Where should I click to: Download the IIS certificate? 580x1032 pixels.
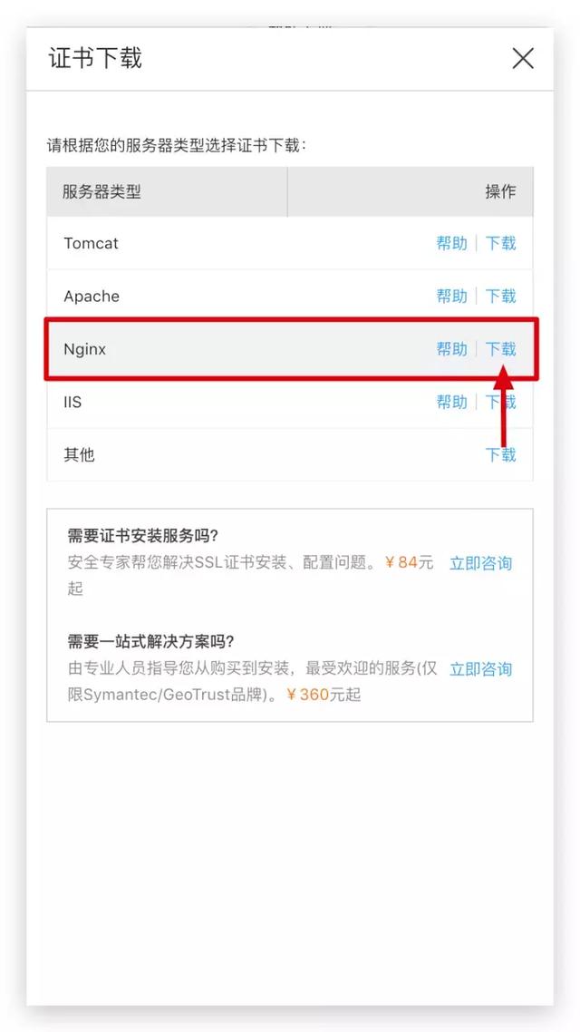pos(500,402)
